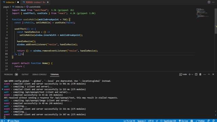
Task: Click line number 15 in gutter
Action: click(6, 54)
